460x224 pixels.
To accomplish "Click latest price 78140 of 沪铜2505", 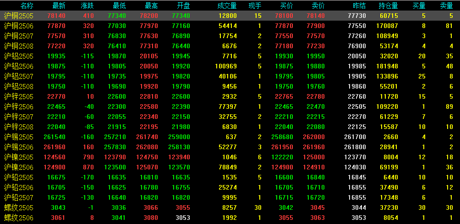I will click(x=56, y=16).
